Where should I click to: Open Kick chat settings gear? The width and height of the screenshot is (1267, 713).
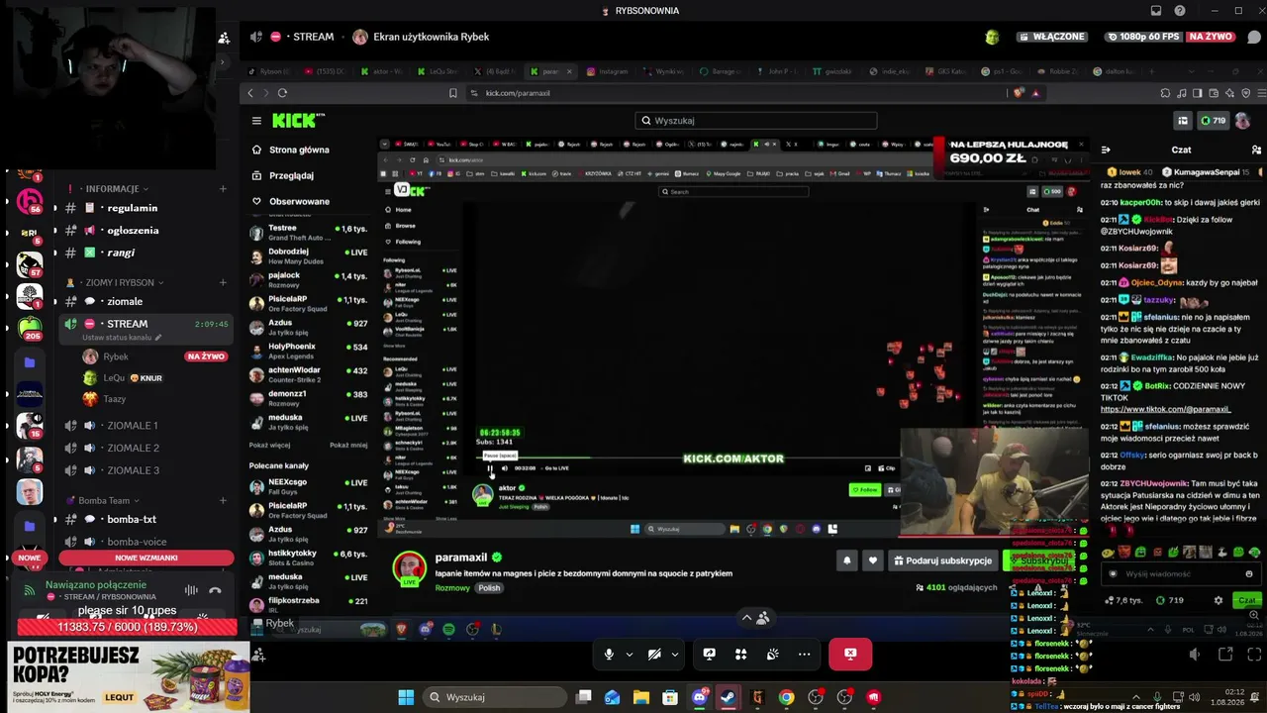pyautogui.click(x=1218, y=600)
